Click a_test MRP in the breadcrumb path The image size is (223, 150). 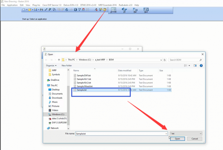(100, 60)
